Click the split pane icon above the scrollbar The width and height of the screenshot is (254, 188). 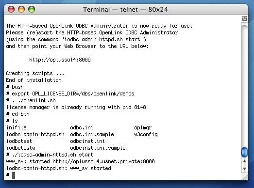pos(244,18)
